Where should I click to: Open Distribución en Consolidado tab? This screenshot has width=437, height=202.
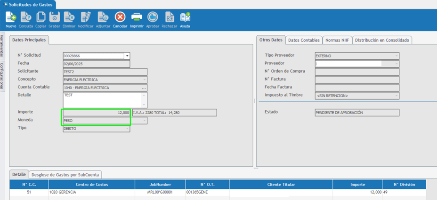point(382,40)
